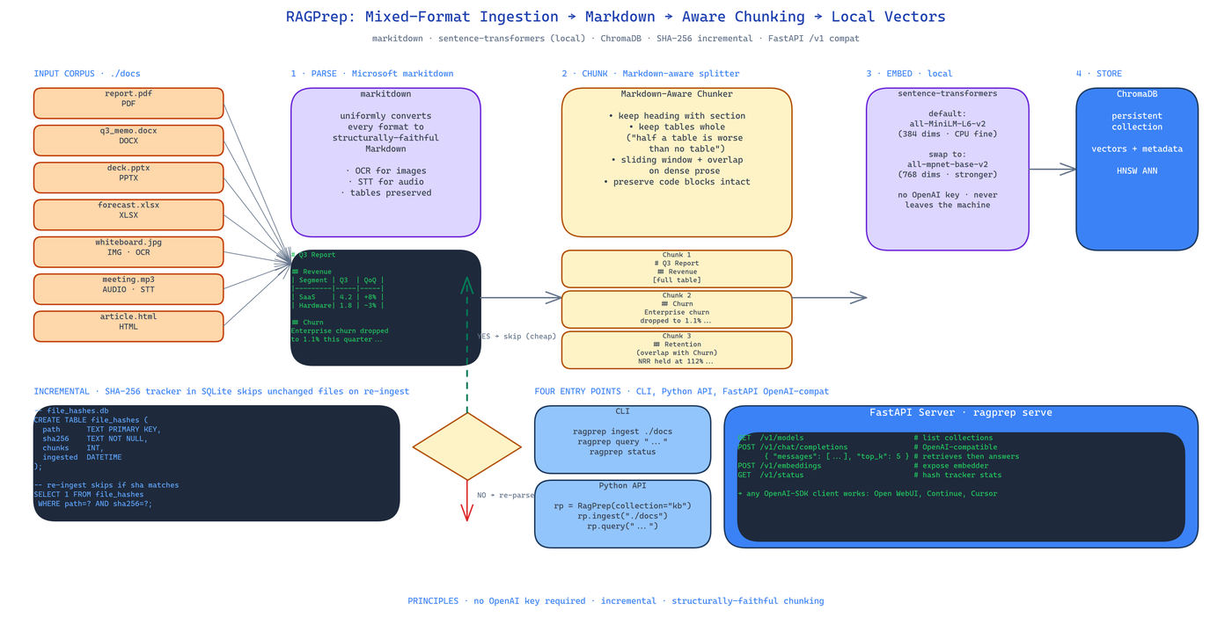Viewport: 1232px width, 617px height.
Task: Click the Python API box
Action: 622,513
